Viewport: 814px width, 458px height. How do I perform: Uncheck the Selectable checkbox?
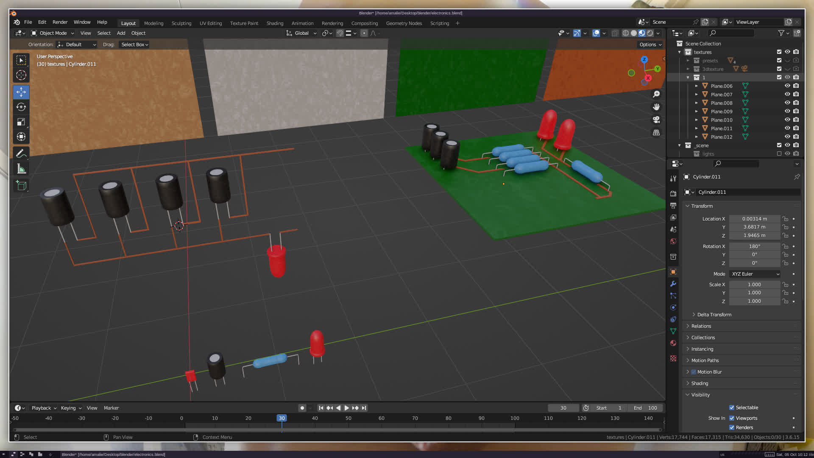point(732,408)
